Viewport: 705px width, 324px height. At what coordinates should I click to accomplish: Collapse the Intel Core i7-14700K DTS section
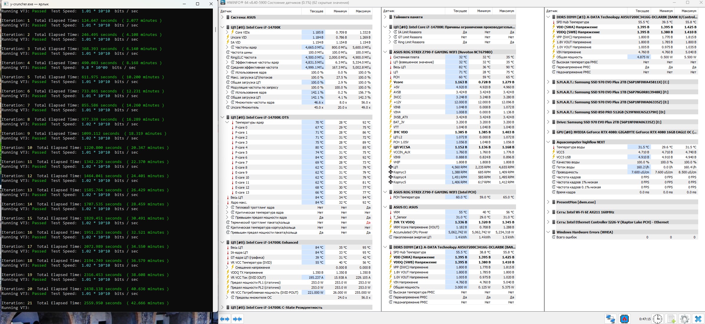coord(222,117)
